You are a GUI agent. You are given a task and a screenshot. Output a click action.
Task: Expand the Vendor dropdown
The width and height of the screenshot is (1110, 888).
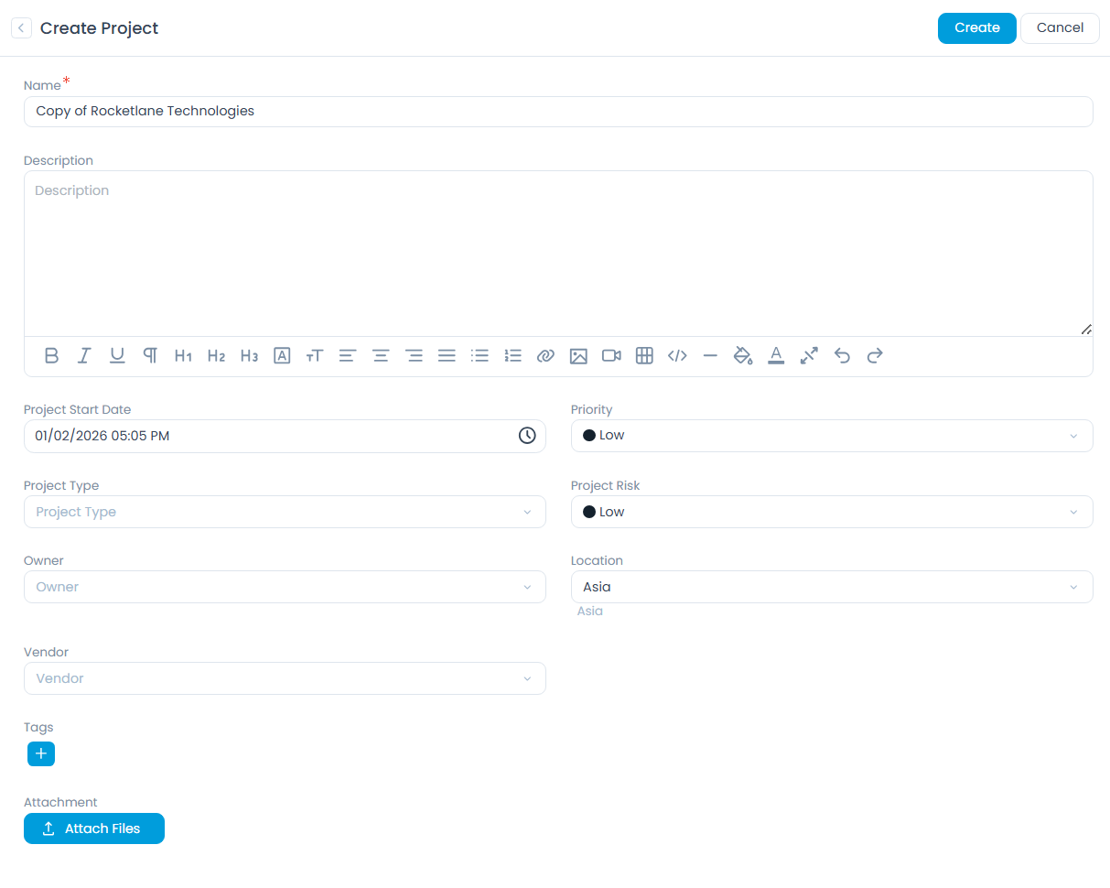(284, 678)
